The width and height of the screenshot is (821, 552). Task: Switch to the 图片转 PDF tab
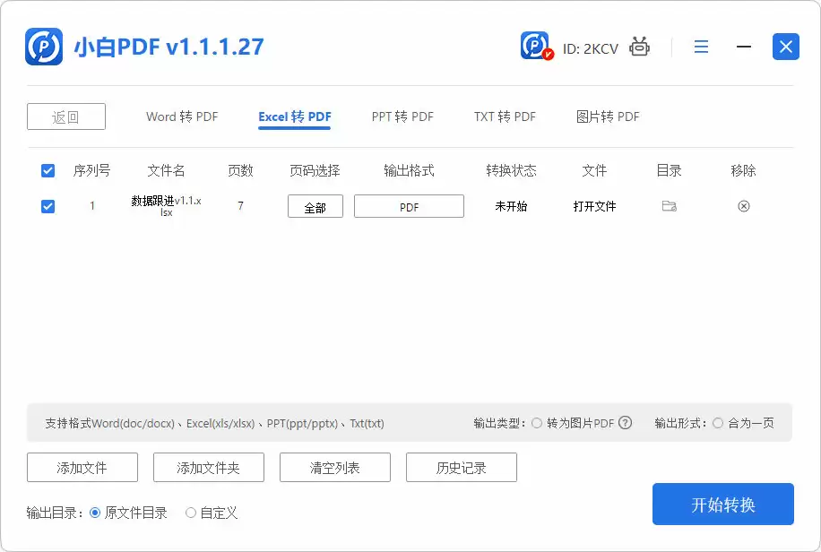coord(608,116)
